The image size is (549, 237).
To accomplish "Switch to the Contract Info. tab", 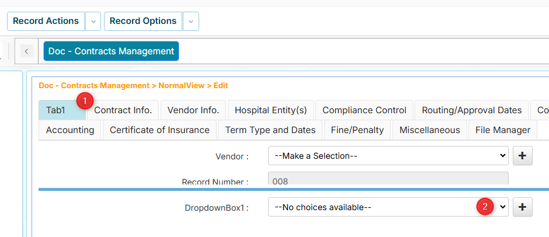I will point(123,110).
